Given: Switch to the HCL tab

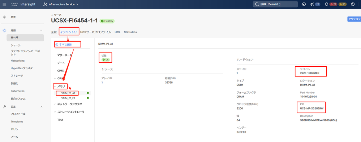Looking at the screenshot, I should click(x=117, y=32).
